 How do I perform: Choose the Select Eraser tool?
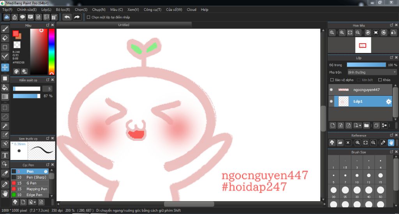click(x=5, y=144)
